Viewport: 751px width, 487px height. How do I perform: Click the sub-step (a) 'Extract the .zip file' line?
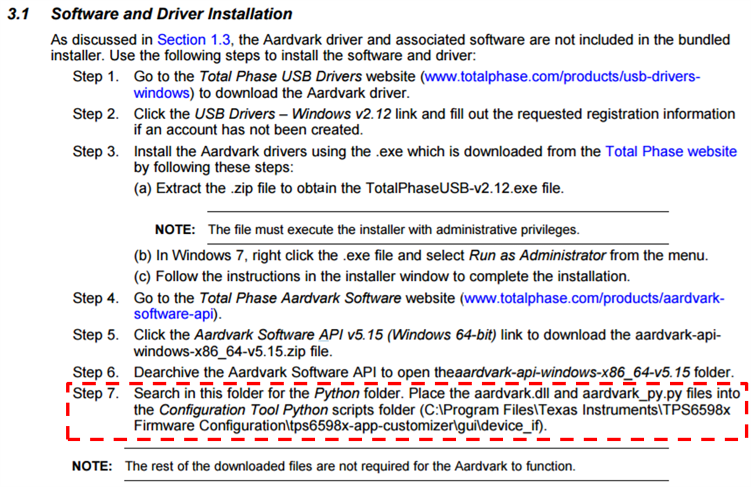tap(349, 189)
